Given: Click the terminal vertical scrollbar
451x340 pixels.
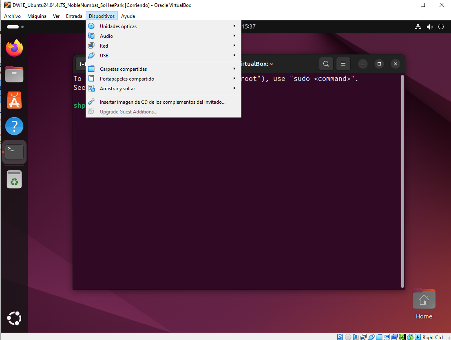Looking at the screenshot, I should pos(402,181).
